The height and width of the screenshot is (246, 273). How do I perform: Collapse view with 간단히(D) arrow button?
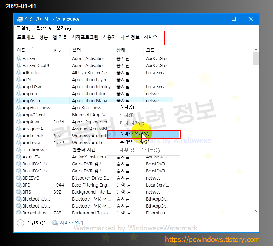(x=21, y=223)
